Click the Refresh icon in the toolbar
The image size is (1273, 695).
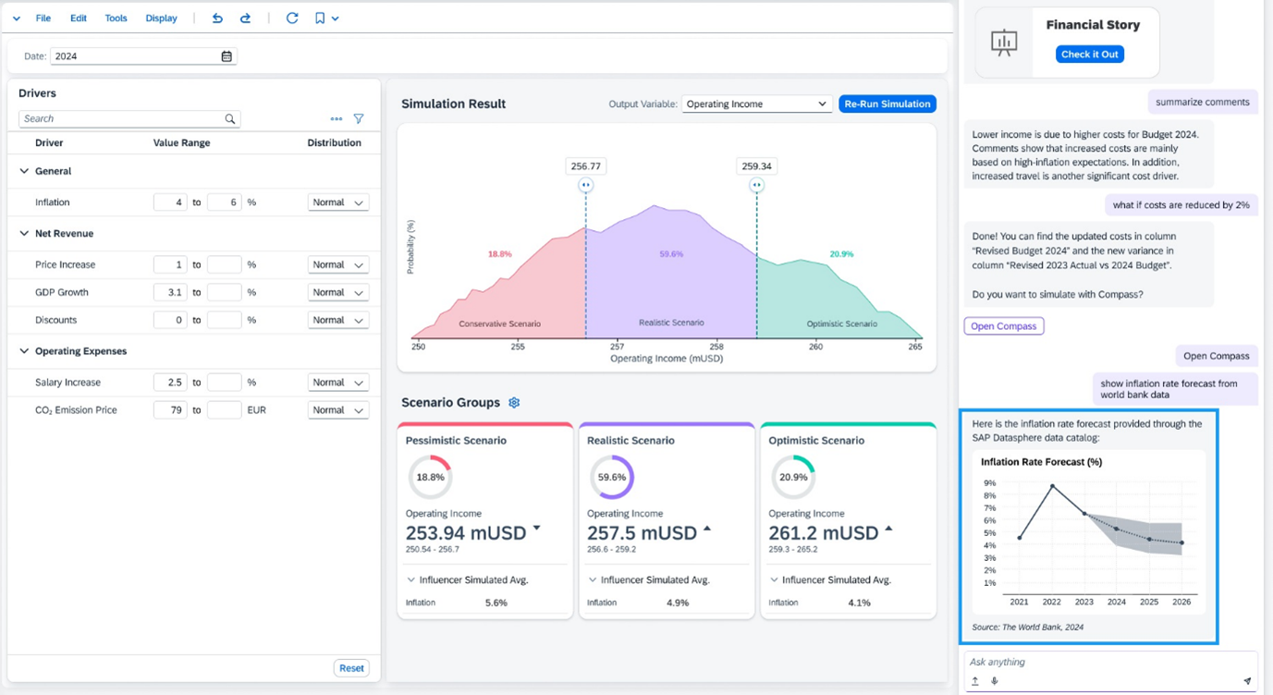(291, 18)
